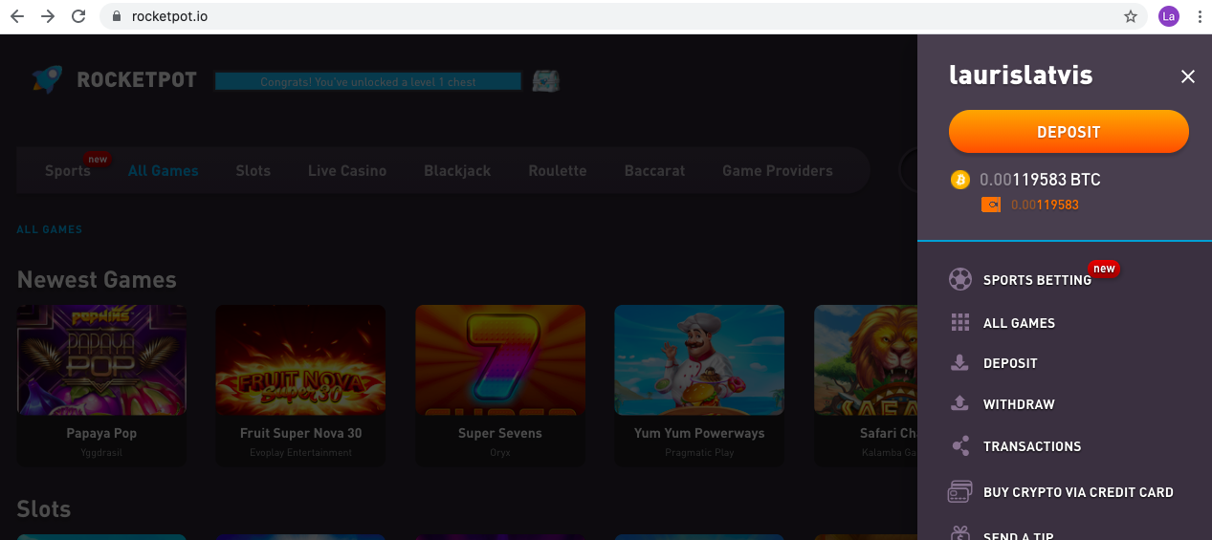Click the level 1 chest progress bar
Viewport: 1212px width, 540px height.
[367, 81]
